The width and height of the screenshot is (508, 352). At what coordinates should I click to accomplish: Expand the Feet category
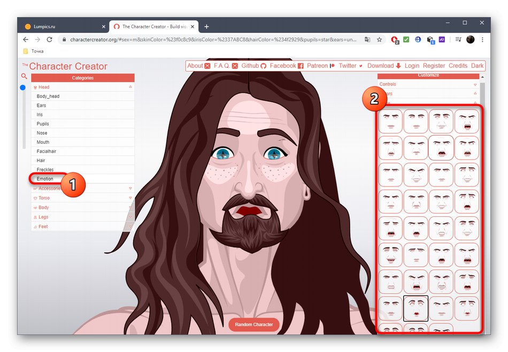pyautogui.click(x=82, y=226)
